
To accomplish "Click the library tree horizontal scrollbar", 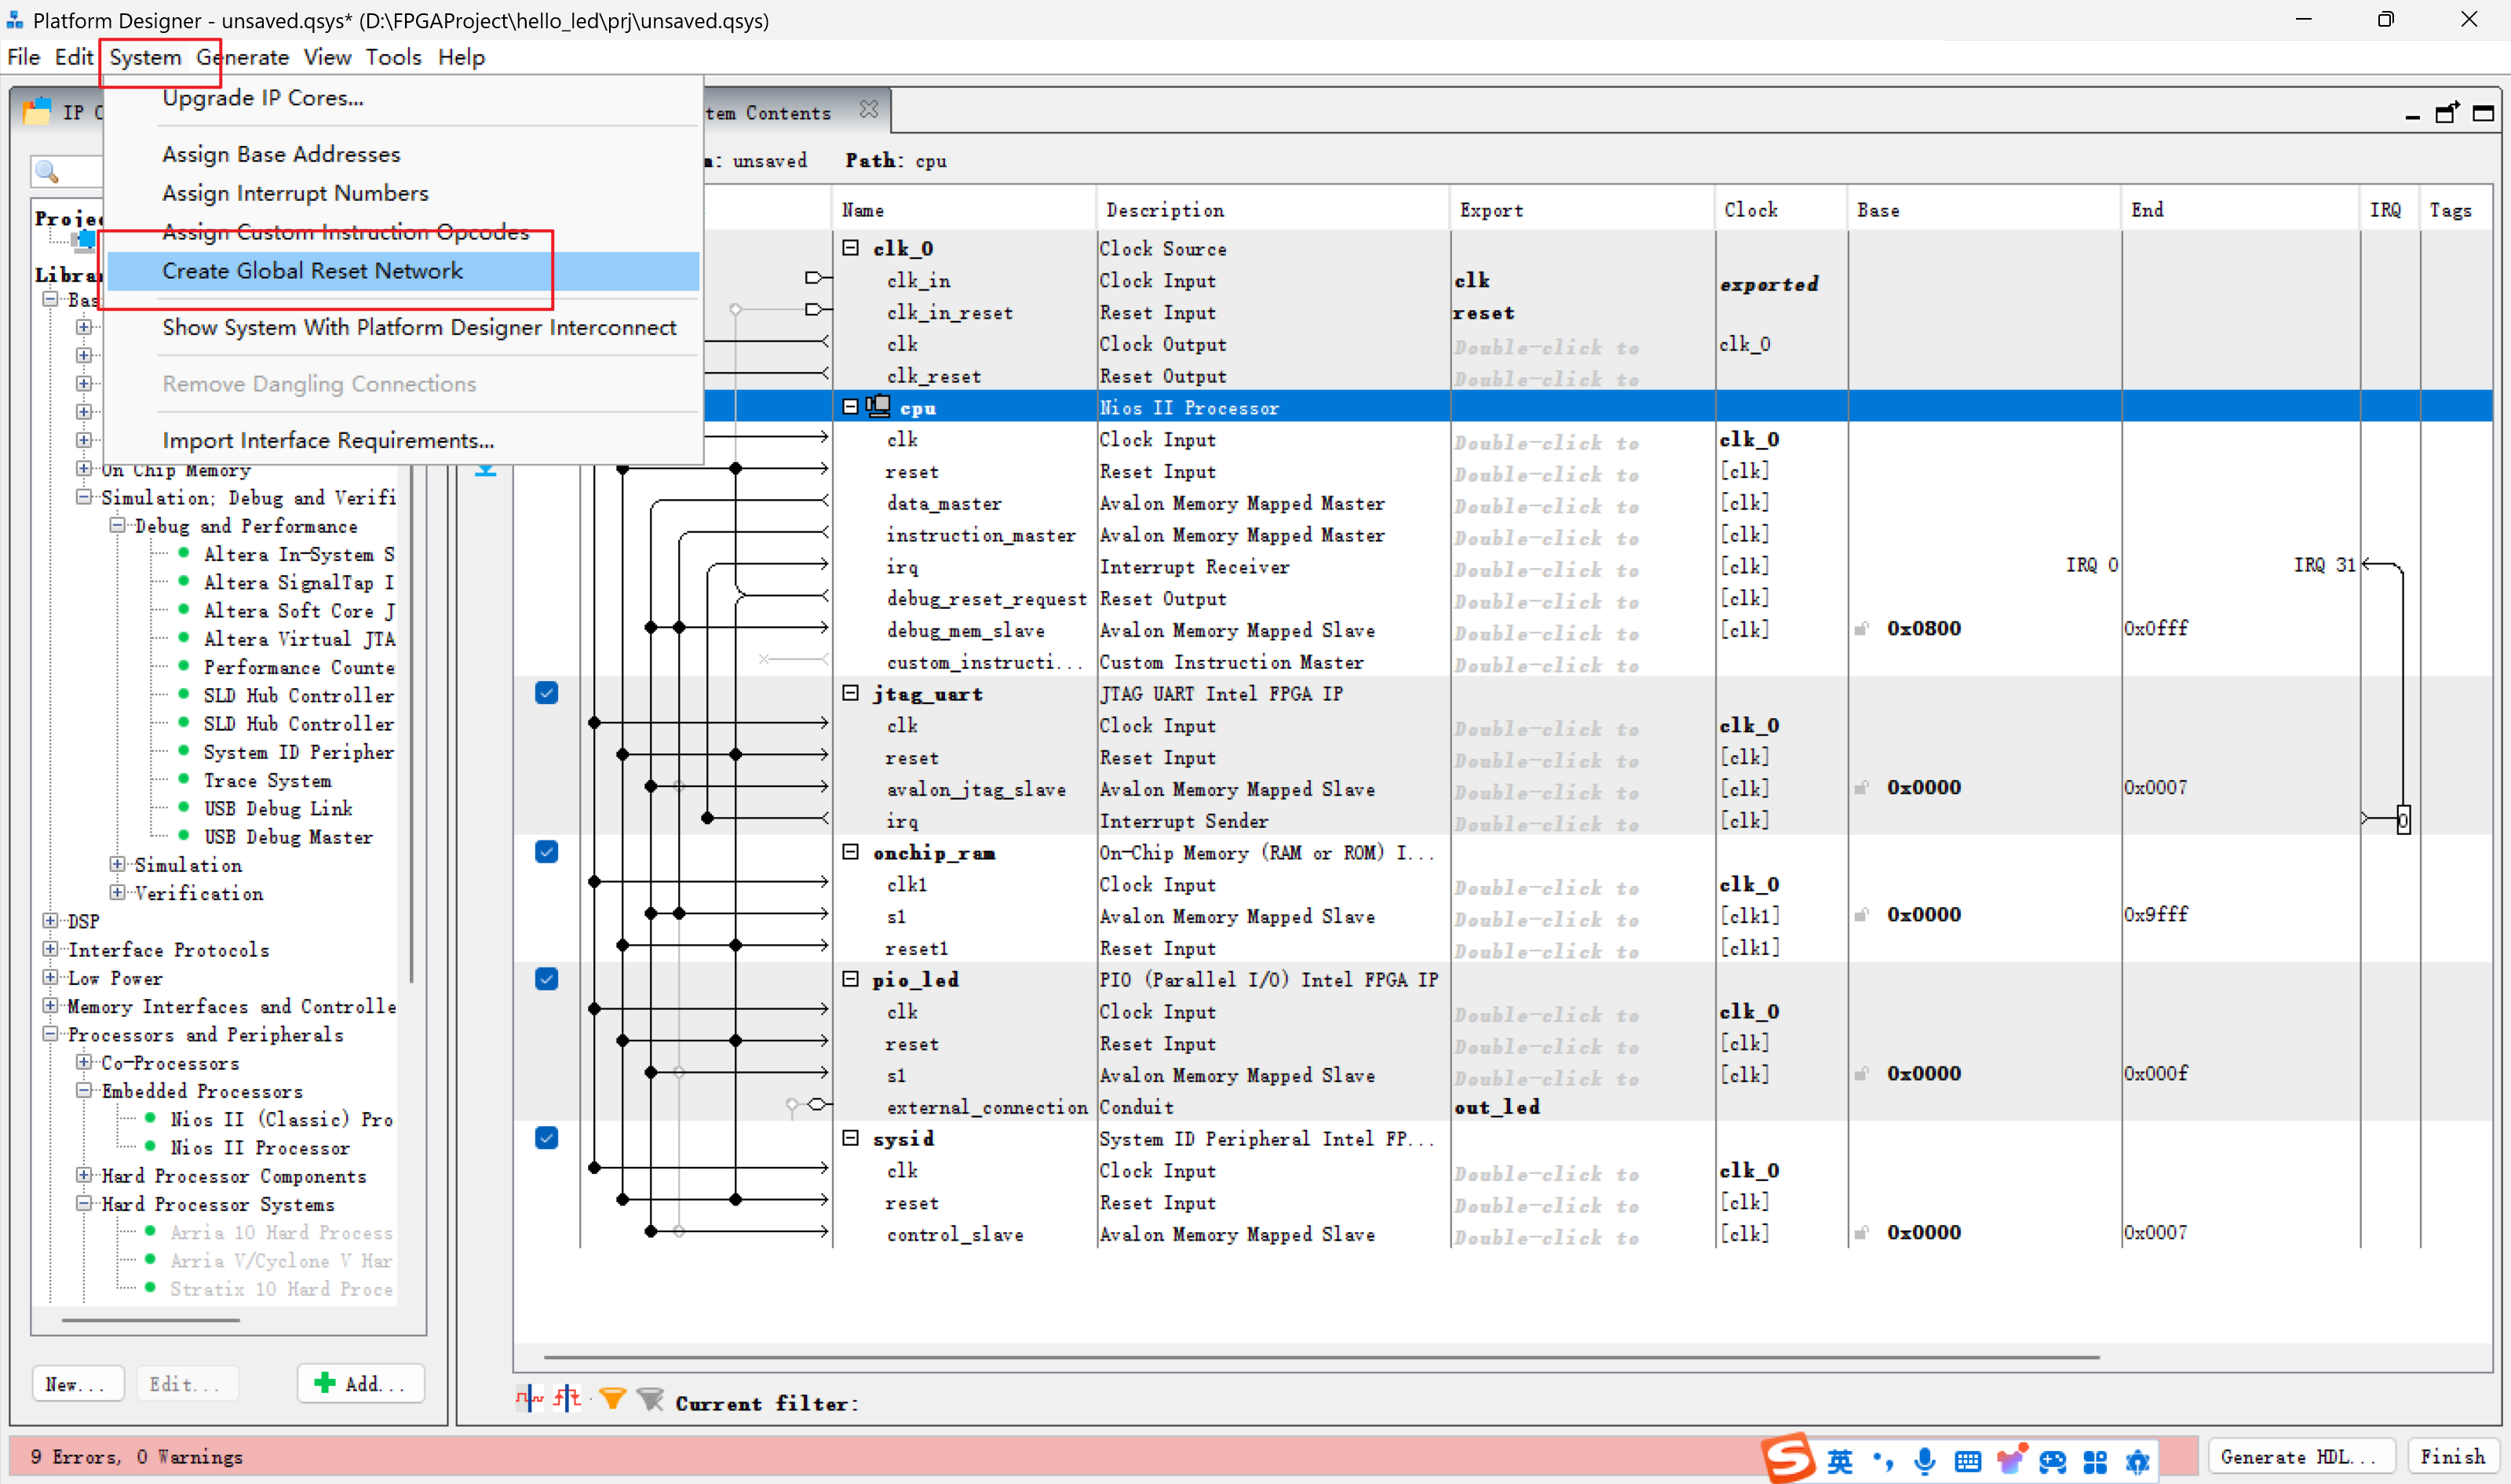I will point(150,1320).
